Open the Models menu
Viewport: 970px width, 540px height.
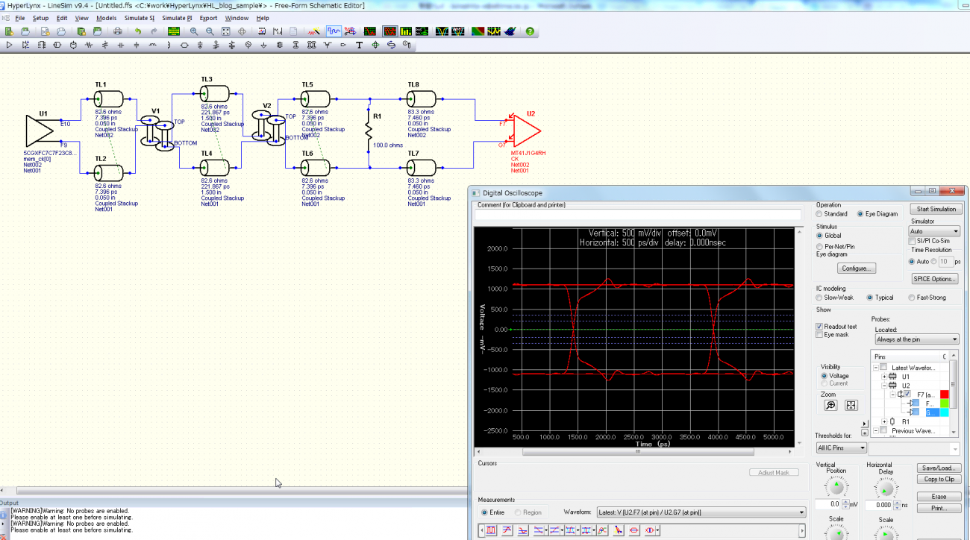(x=106, y=18)
